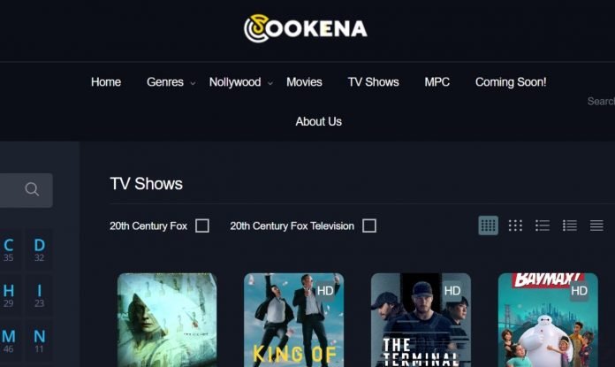Click the magnifying glass search icon
615x367 pixels.
[x=32, y=189]
